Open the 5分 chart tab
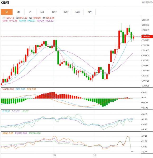This screenshot has height=158, width=153. pyautogui.click(x=42, y=12)
